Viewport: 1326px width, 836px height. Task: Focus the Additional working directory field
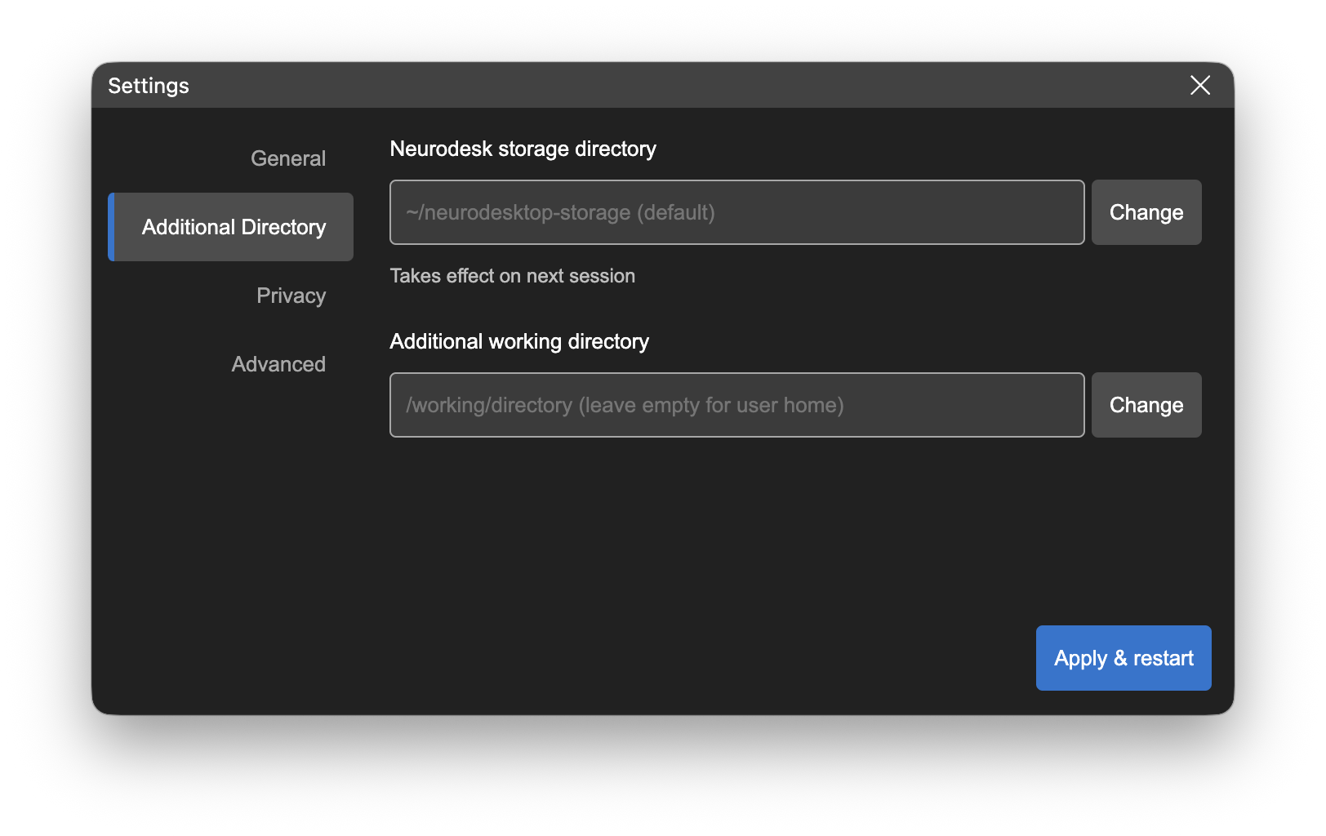click(737, 405)
